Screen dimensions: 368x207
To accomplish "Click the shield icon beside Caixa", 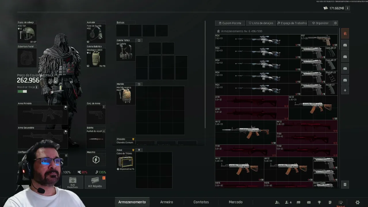I will pyautogui.click(x=133, y=150).
